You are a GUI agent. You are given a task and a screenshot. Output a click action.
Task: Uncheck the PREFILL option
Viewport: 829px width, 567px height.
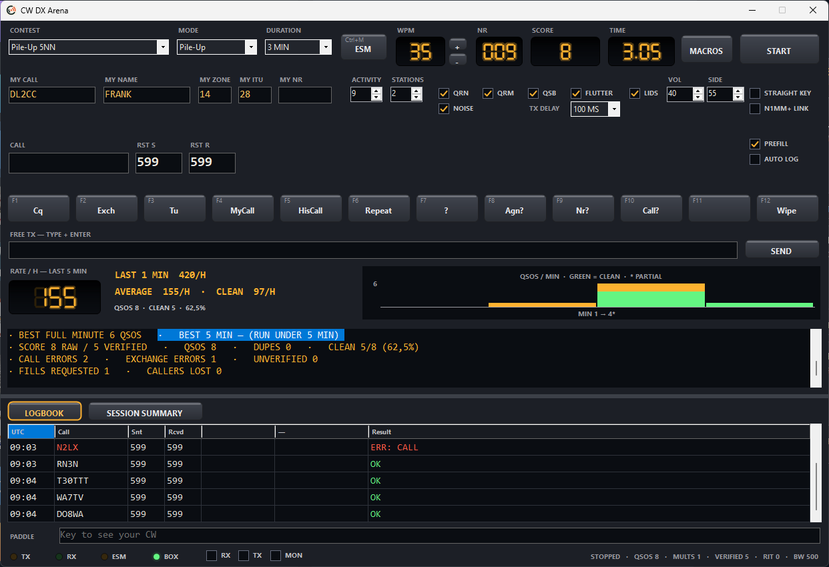[755, 144]
